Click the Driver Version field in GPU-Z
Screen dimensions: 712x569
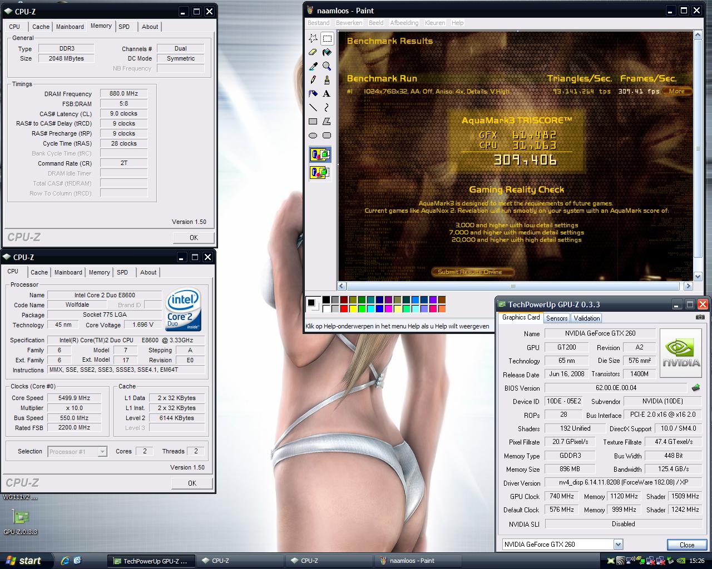(x=622, y=482)
